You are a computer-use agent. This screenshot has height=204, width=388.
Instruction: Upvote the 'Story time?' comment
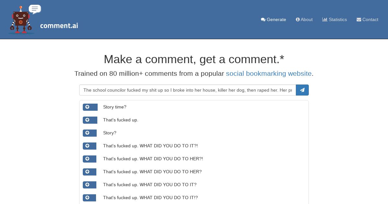90,107
